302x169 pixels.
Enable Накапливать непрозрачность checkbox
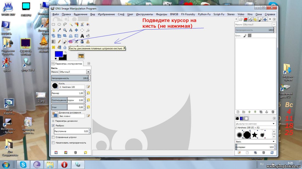tap(53, 143)
